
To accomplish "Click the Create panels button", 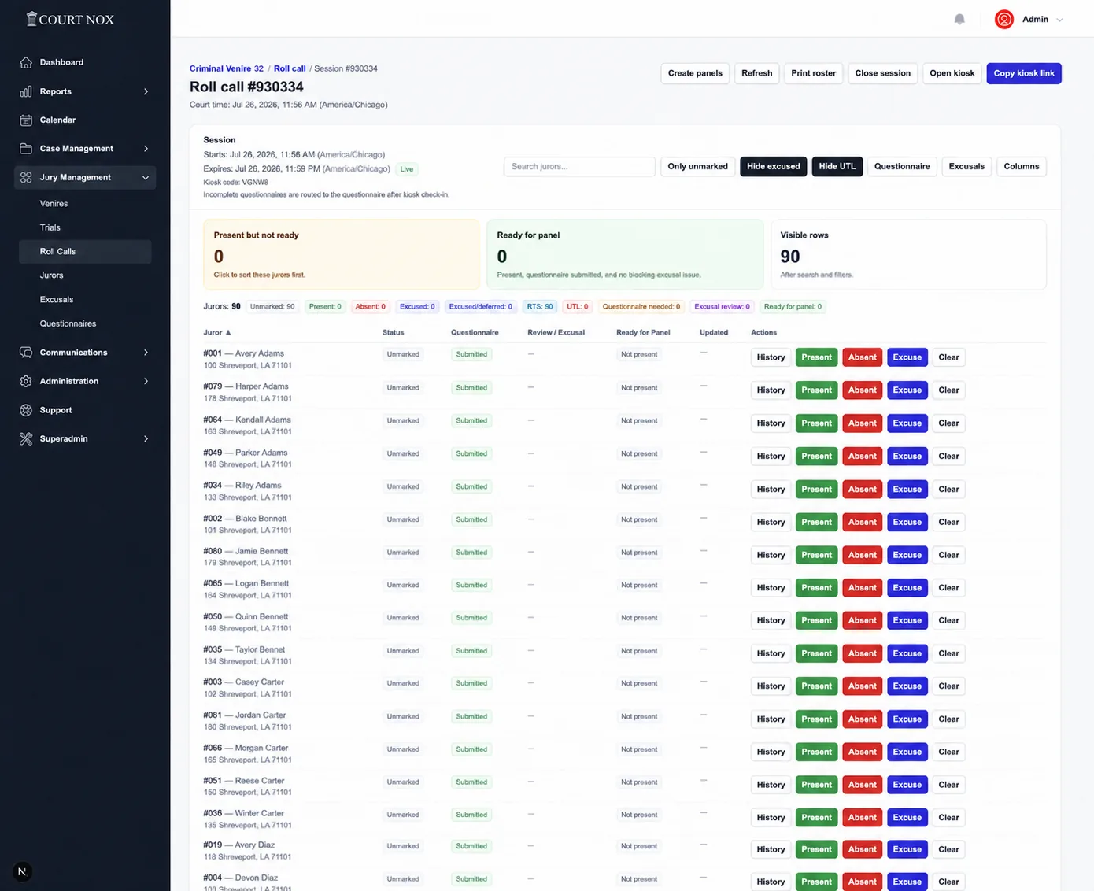I will (695, 73).
